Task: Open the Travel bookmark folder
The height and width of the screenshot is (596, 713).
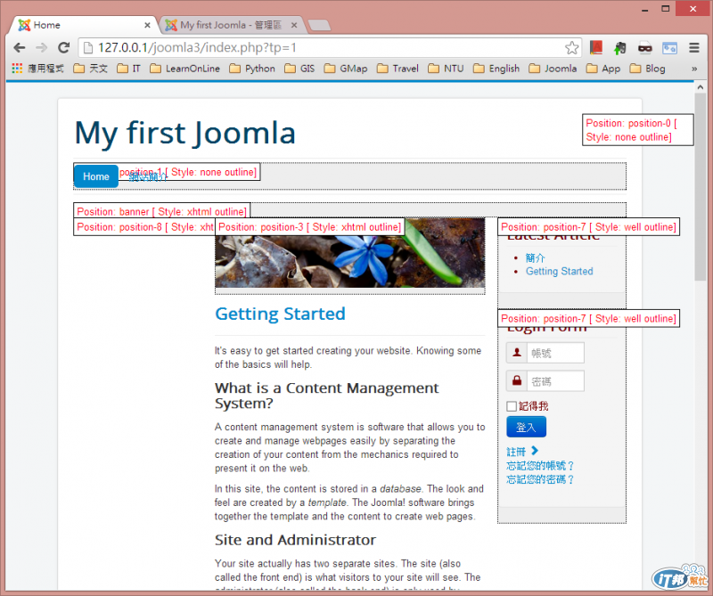Action: [x=397, y=69]
